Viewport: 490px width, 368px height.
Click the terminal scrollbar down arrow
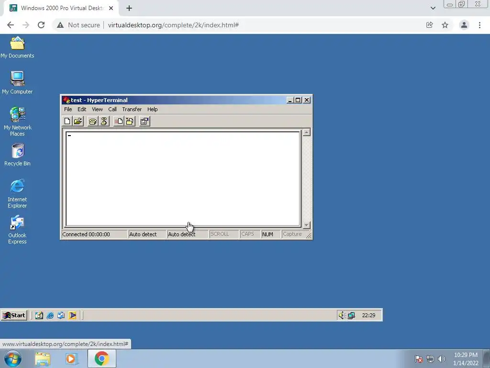[x=307, y=225]
